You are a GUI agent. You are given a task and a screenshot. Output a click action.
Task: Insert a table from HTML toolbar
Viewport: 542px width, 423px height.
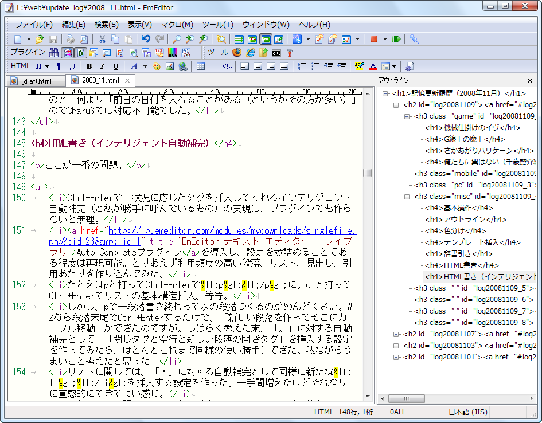pyautogui.click(x=201, y=66)
